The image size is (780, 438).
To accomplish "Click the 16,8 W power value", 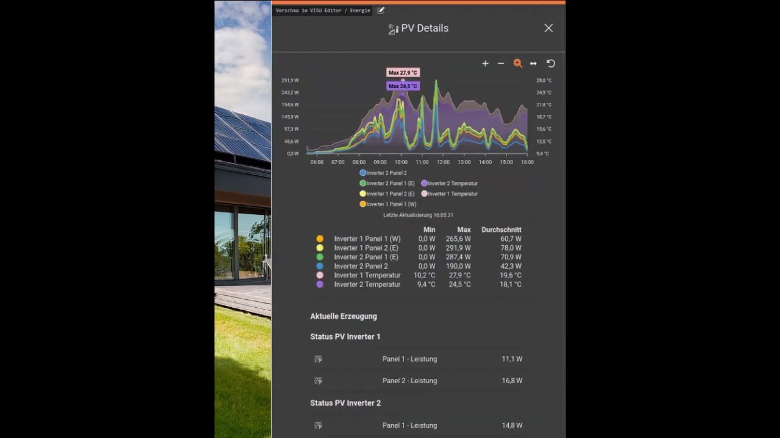I will tap(512, 381).
